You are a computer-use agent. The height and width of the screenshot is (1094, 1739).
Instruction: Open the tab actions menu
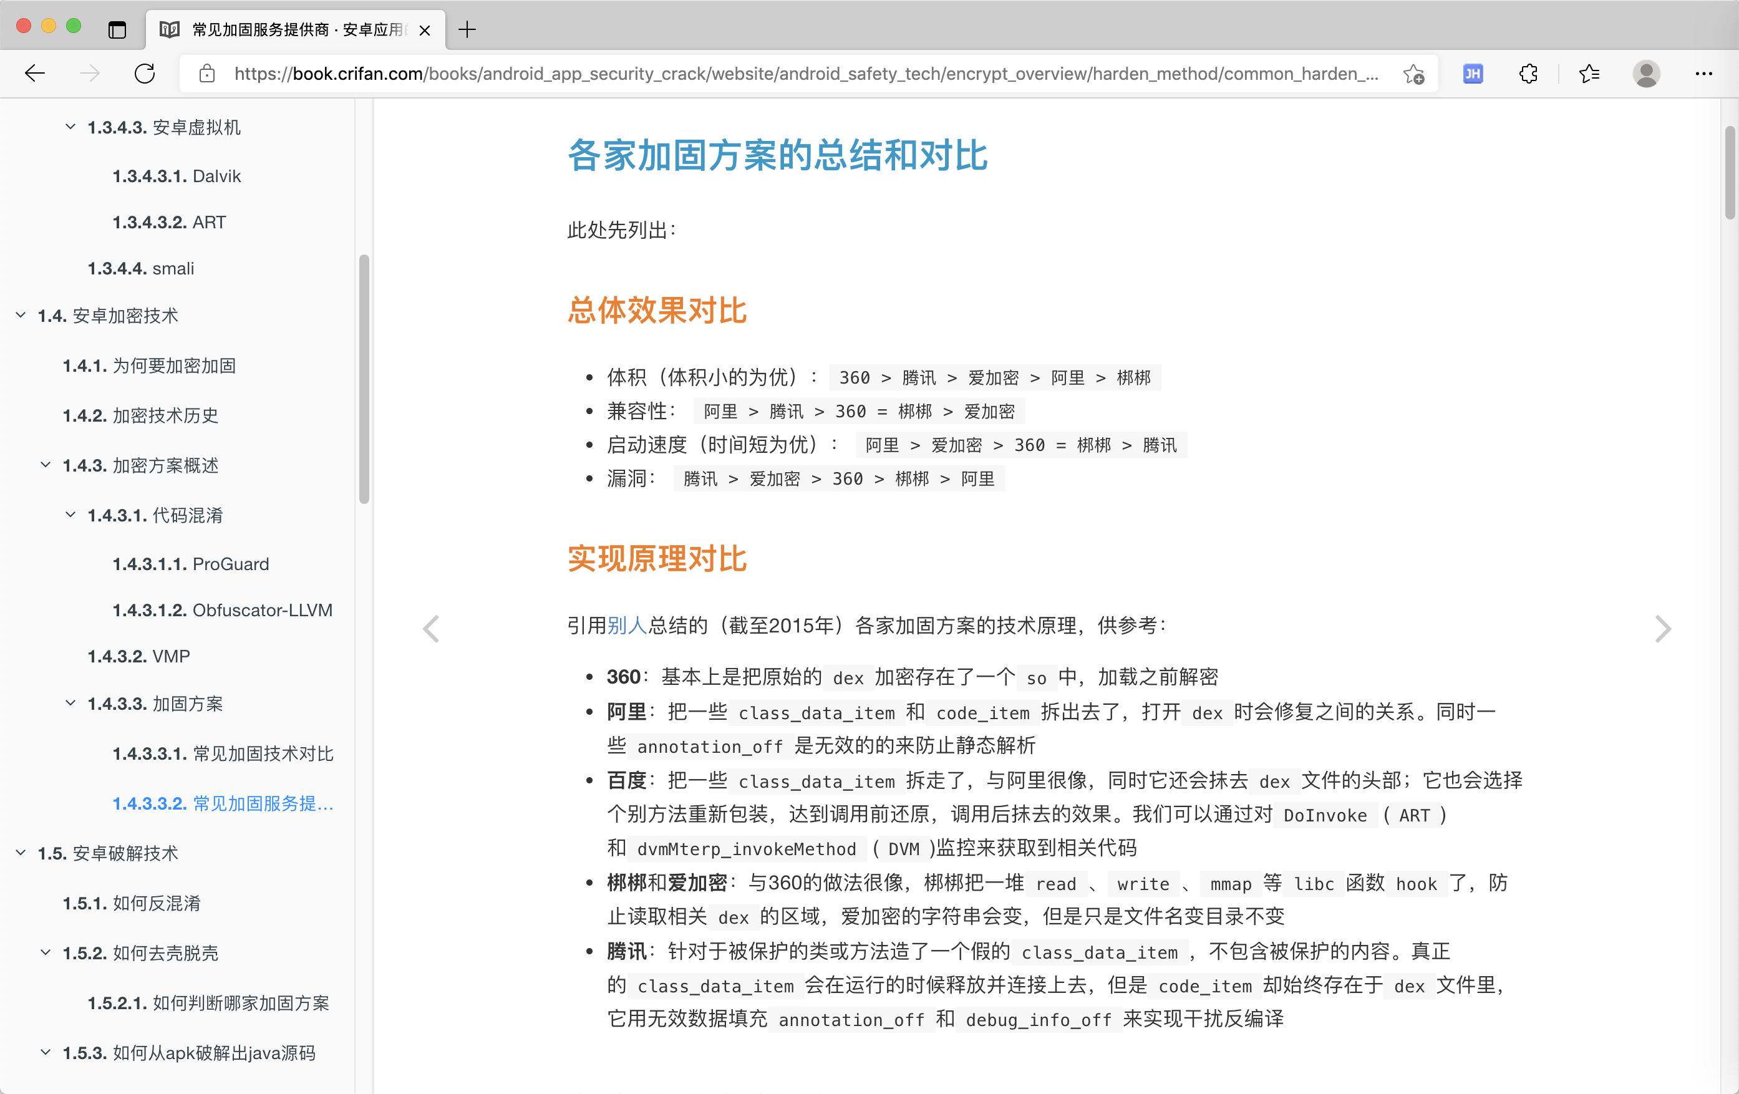pyautogui.click(x=117, y=29)
